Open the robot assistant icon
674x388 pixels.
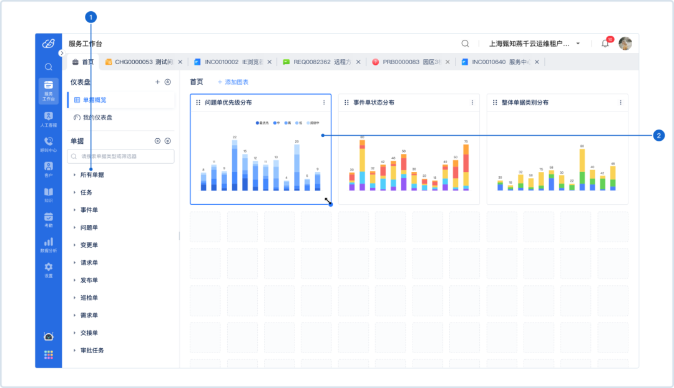pyautogui.click(x=49, y=336)
